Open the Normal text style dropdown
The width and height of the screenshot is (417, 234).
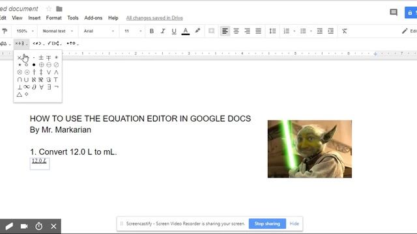click(58, 31)
